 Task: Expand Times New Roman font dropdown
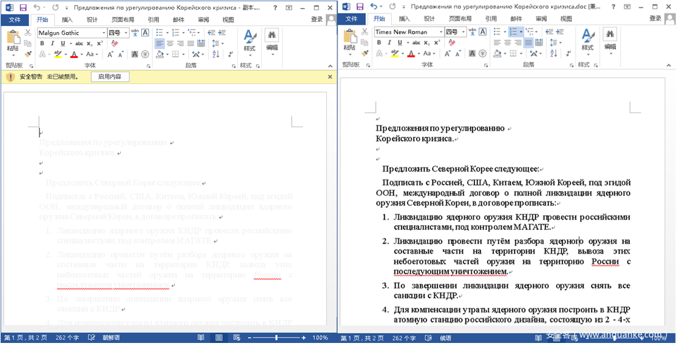pos(440,32)
